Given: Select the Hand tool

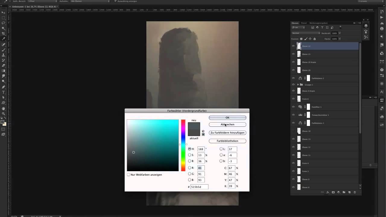Looking at the screenshot, I should (x=4, y=108).
